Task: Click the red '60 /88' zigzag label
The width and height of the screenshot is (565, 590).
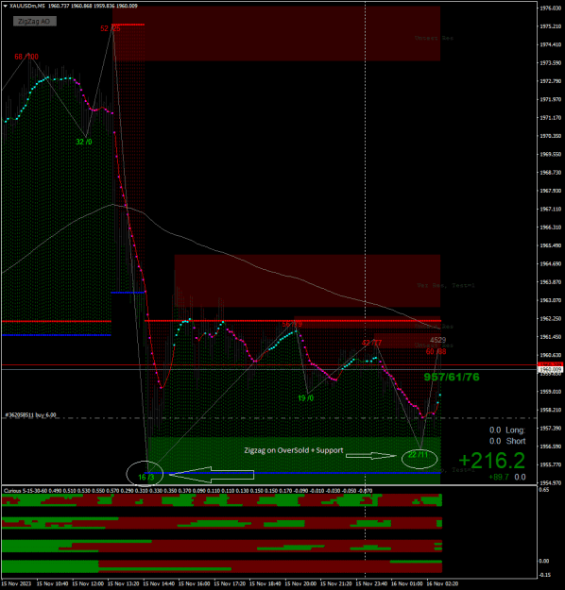Action: point(436,351)
